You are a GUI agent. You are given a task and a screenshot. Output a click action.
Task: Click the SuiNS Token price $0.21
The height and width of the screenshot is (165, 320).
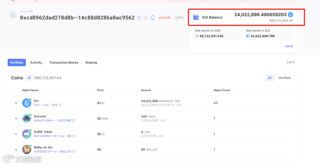coord(101,134)
